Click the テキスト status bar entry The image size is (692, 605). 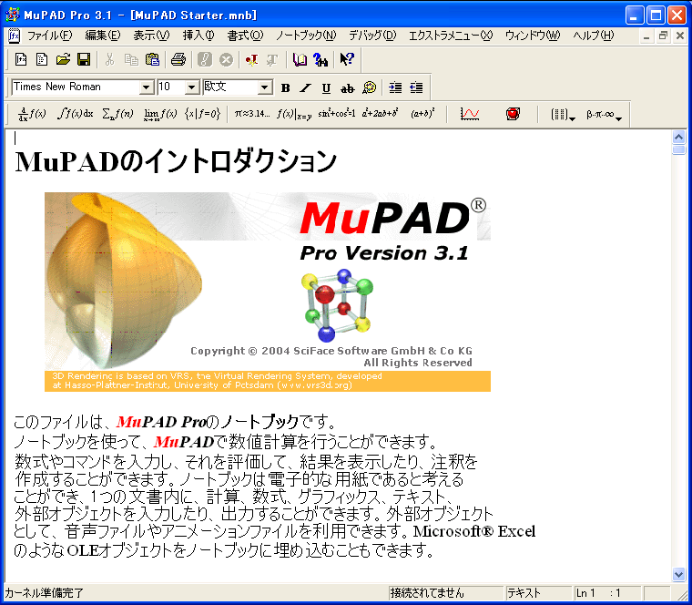pyautogui.click(x=538, y=592)
